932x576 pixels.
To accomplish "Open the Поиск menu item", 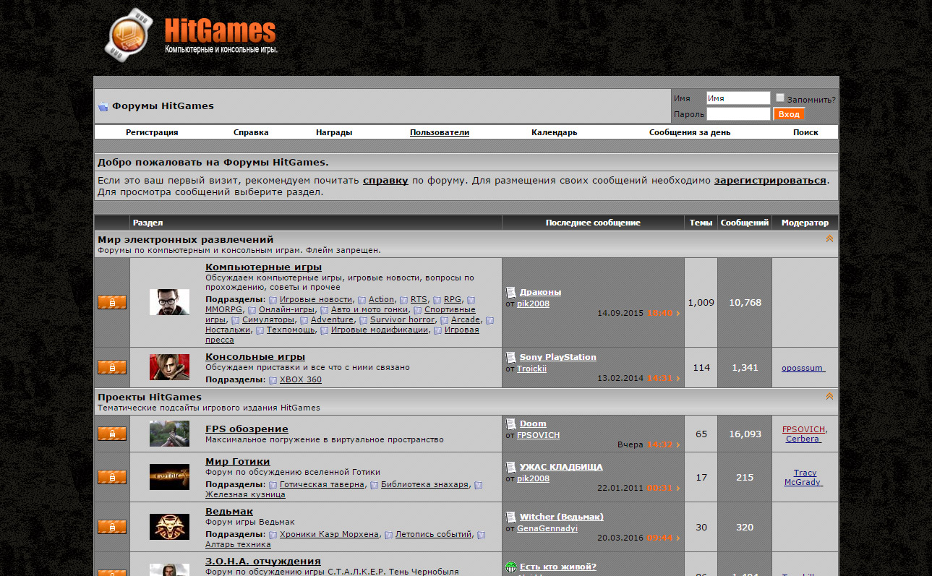I will point(805,132).
